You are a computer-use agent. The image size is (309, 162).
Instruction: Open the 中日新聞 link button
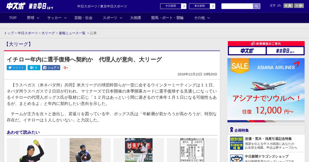tap(171, 6)
